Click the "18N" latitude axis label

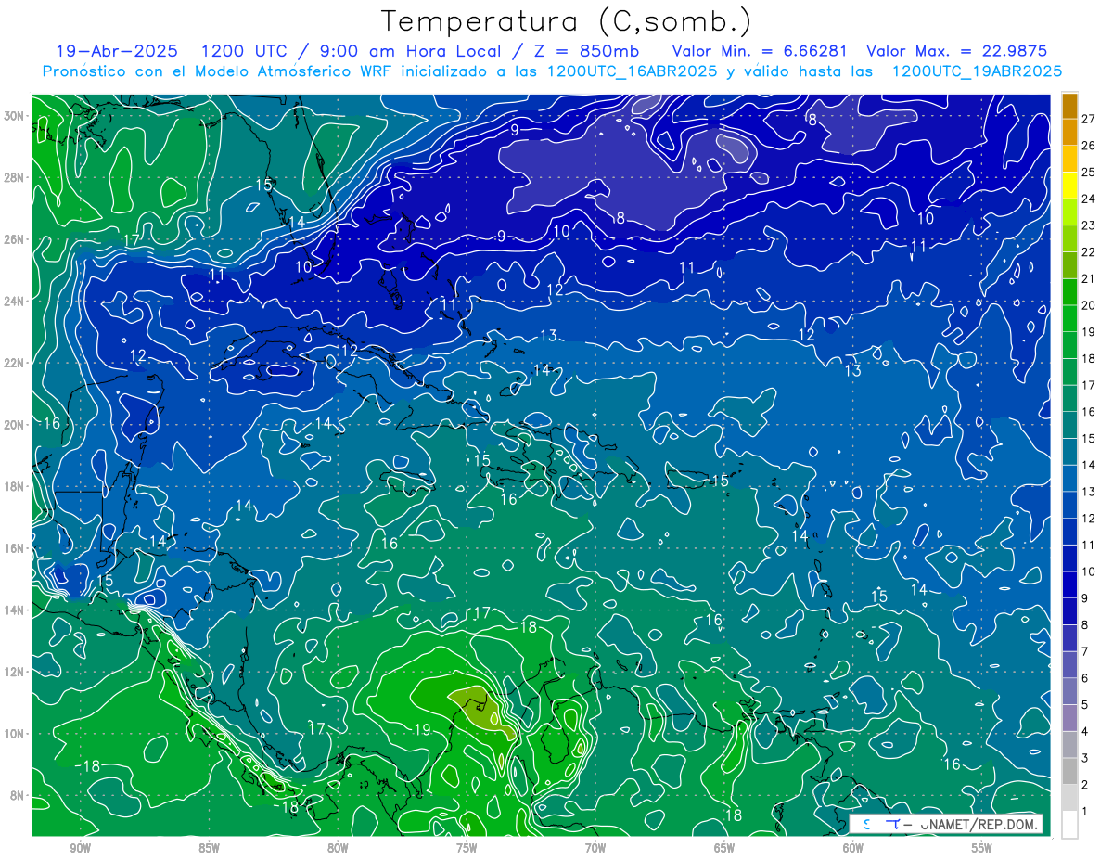tap(13, 486)
